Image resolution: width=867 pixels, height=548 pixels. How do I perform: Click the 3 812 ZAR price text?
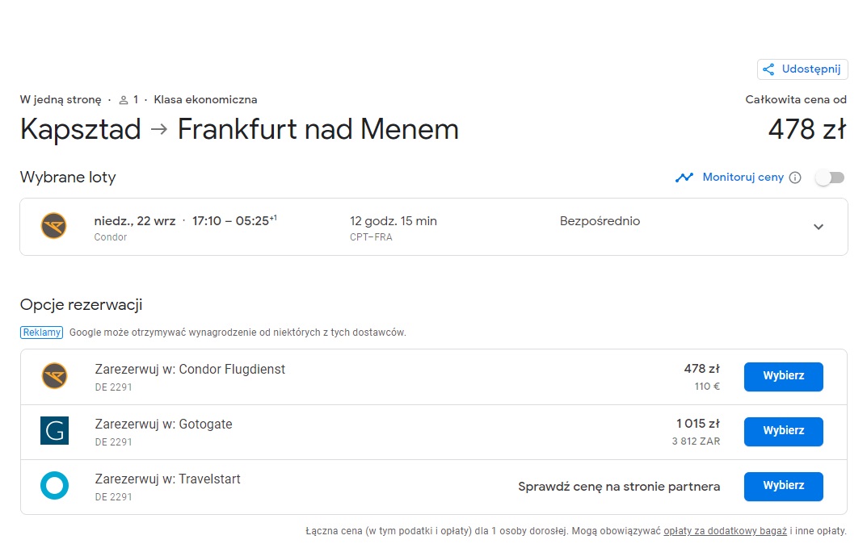click(x=696, y=441)
